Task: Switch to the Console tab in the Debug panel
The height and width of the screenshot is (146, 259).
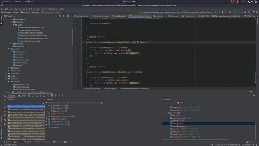Action: [x=22, y=96]
